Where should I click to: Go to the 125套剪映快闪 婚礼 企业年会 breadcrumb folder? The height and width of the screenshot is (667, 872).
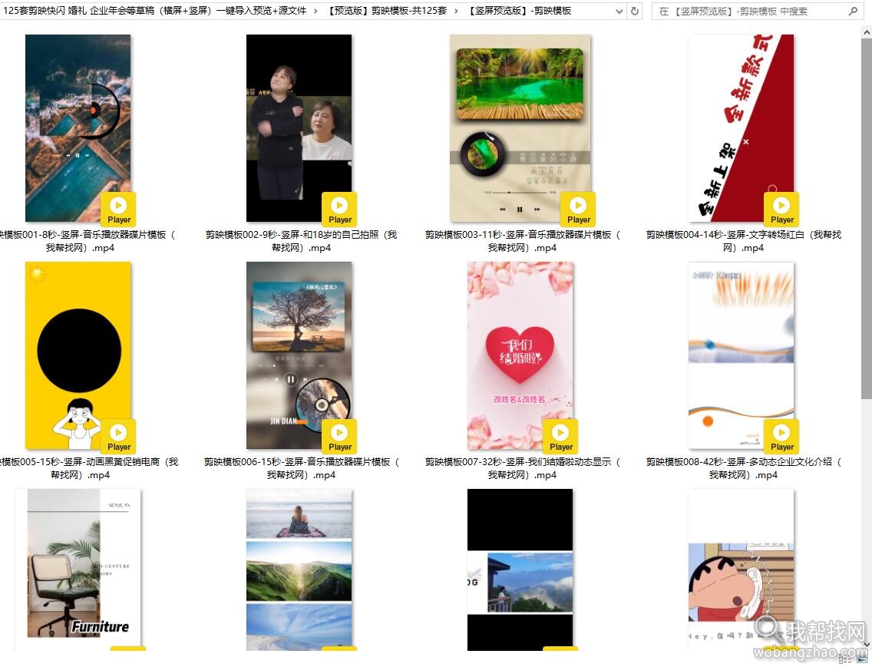click(x=154, y=11)
